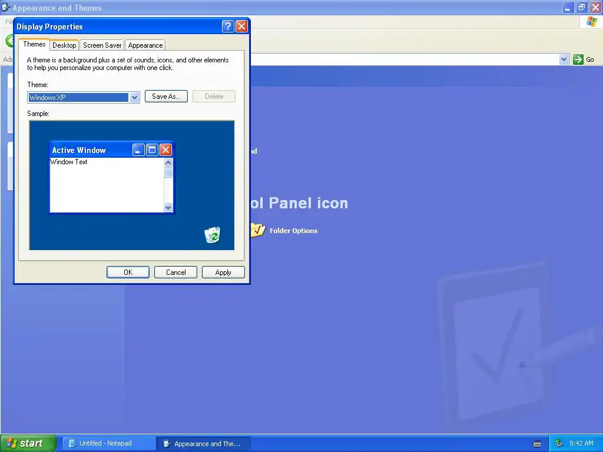
Task: Click the help question mark in Display Properties
Action: (228, 26)
